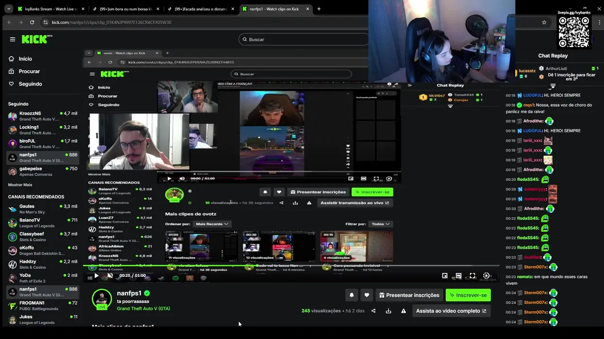Go back with browser back arrow
604x339 pixels.
point(9,22)
